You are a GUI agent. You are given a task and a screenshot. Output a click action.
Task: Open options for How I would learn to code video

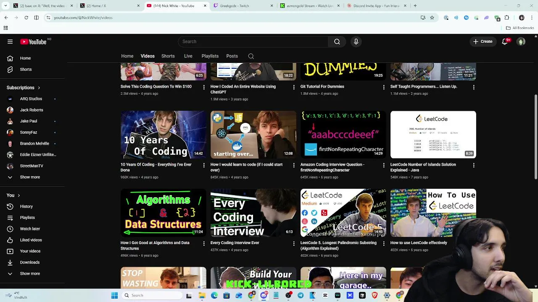point(294,165)
